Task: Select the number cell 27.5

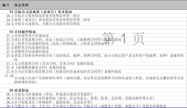Action: coord(10,52)
